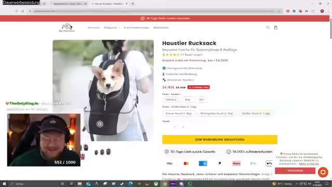The height and width of the screenshot is (187, 332).
Task: Select the Kleiner Hund size option
Action: click(178, 113)
